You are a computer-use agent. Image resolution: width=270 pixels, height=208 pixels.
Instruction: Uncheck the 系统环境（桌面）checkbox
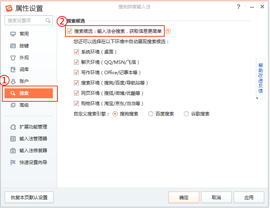76,52
